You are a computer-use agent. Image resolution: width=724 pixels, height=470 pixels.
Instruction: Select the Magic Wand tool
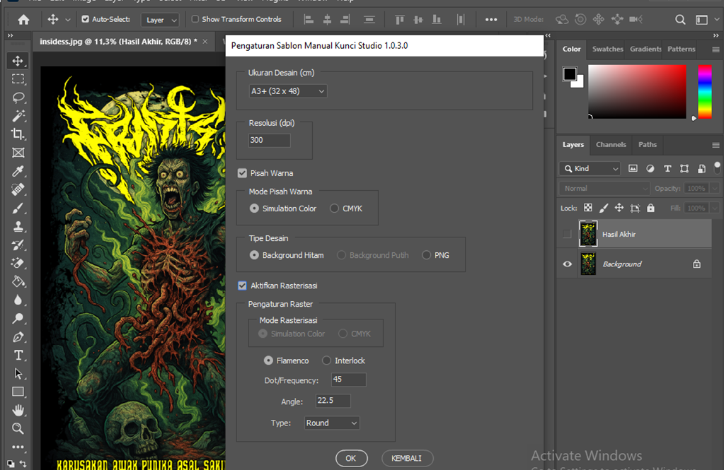[18, 116]
